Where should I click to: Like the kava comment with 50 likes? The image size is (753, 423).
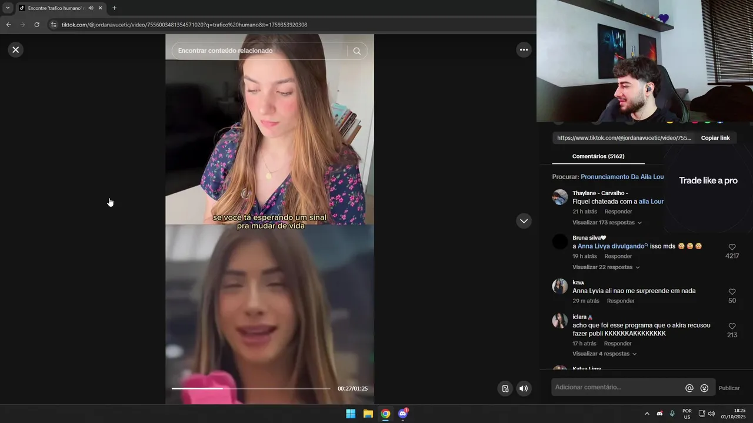coord(732,292)
